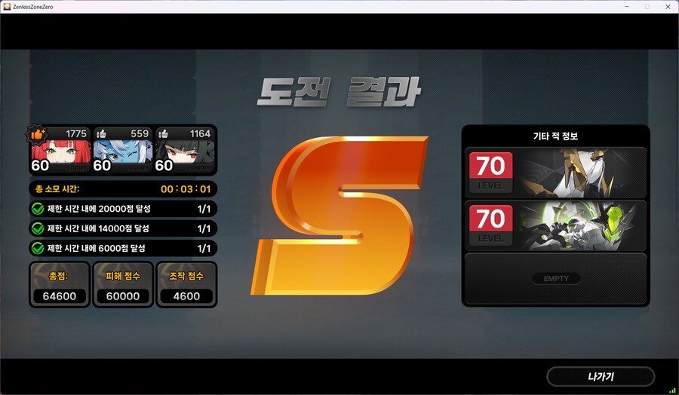Click the thumbs-up icon beside 559

click(x=102, y=133)
